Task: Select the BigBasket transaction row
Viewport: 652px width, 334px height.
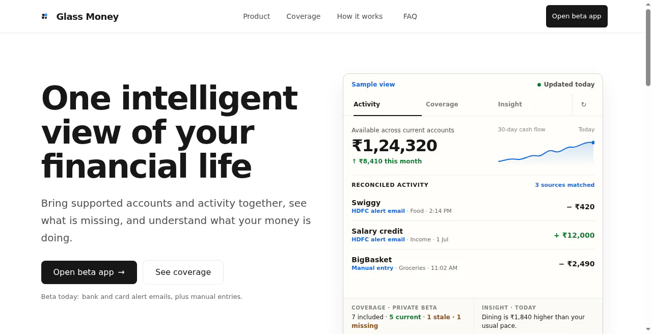Action: (473, 264)
